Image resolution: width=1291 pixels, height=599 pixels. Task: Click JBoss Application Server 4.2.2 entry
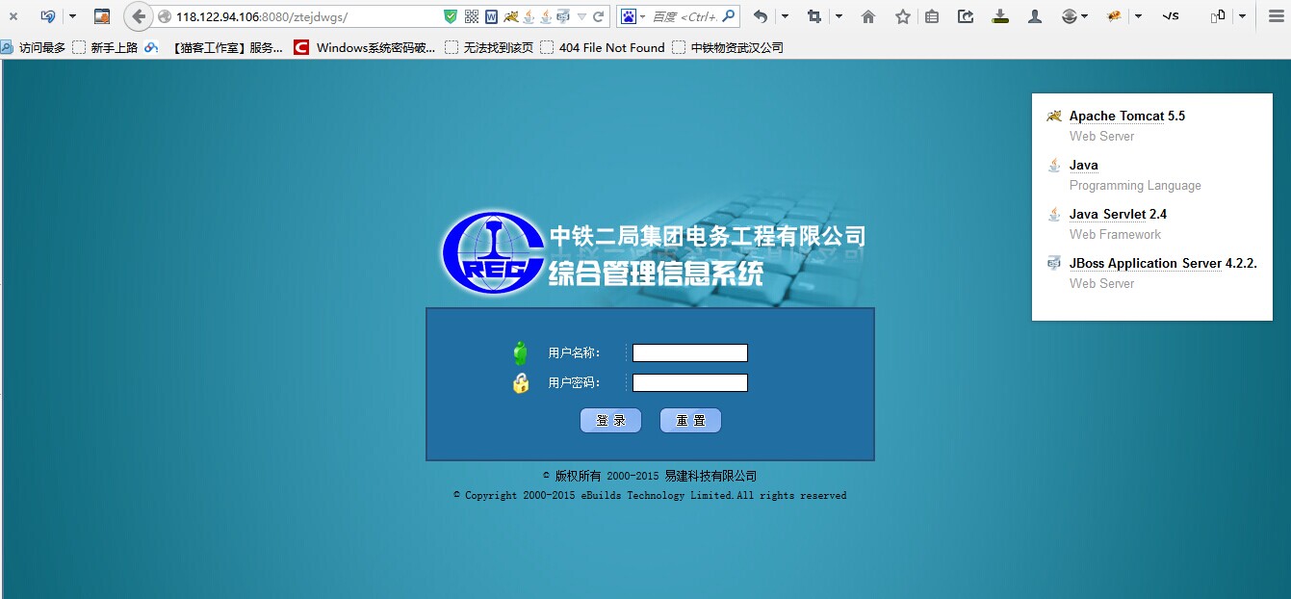[1163, 263]
